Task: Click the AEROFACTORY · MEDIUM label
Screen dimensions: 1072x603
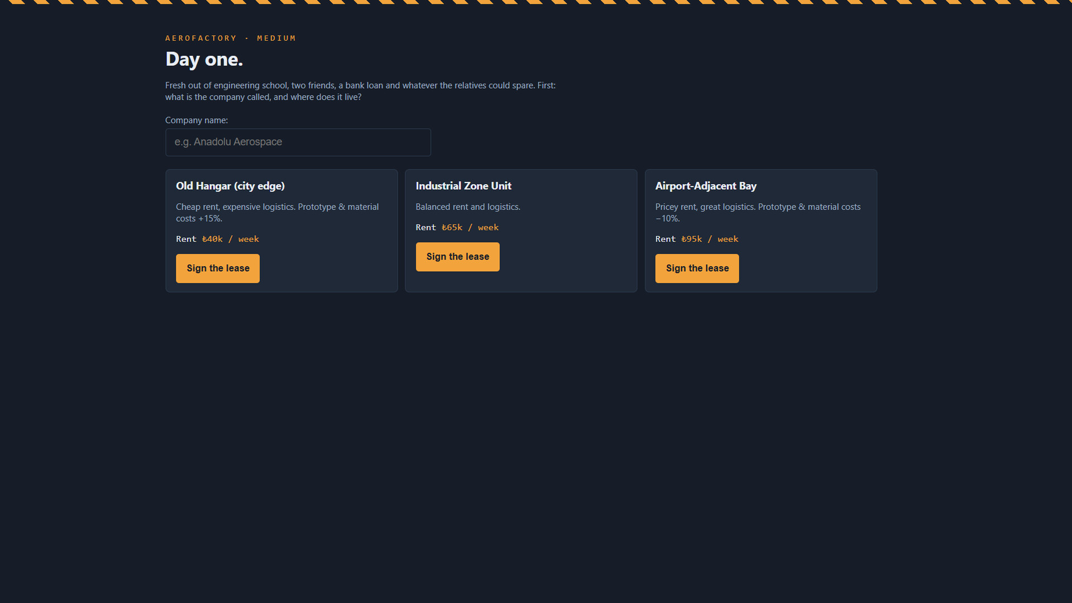Action: (231, 38)
